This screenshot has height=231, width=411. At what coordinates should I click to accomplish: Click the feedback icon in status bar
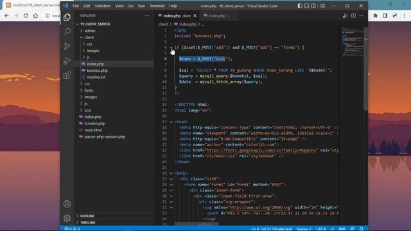pyautogui.click(x=353, y=228)
